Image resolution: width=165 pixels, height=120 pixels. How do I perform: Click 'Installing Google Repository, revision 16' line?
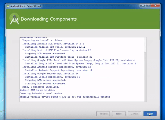tap(51, 74)
